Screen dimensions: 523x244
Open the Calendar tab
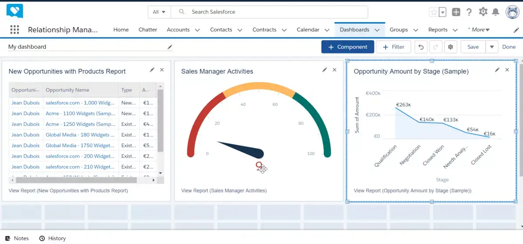pyautogui.click(x=308, y=30)
